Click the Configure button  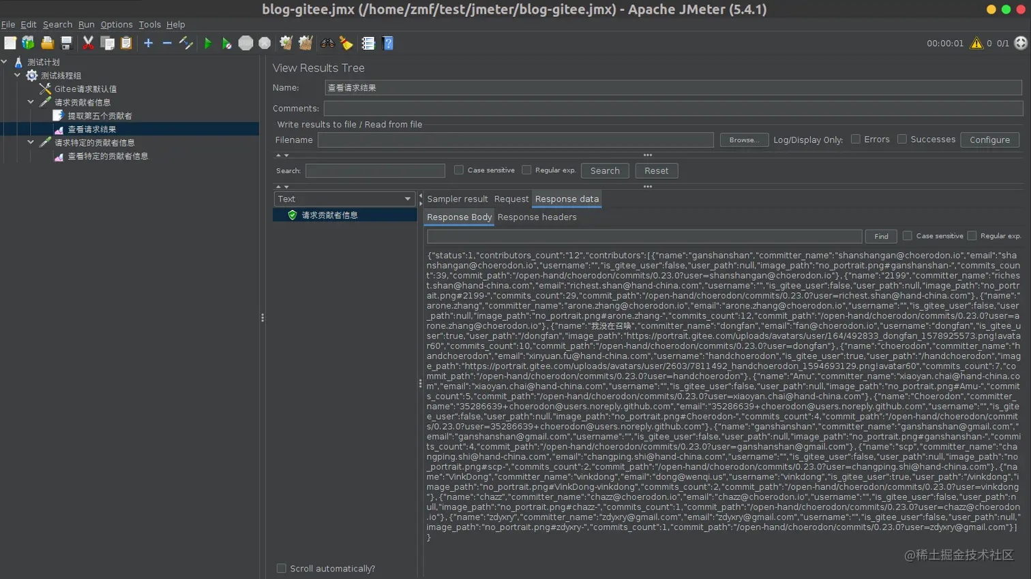(989, 140)
